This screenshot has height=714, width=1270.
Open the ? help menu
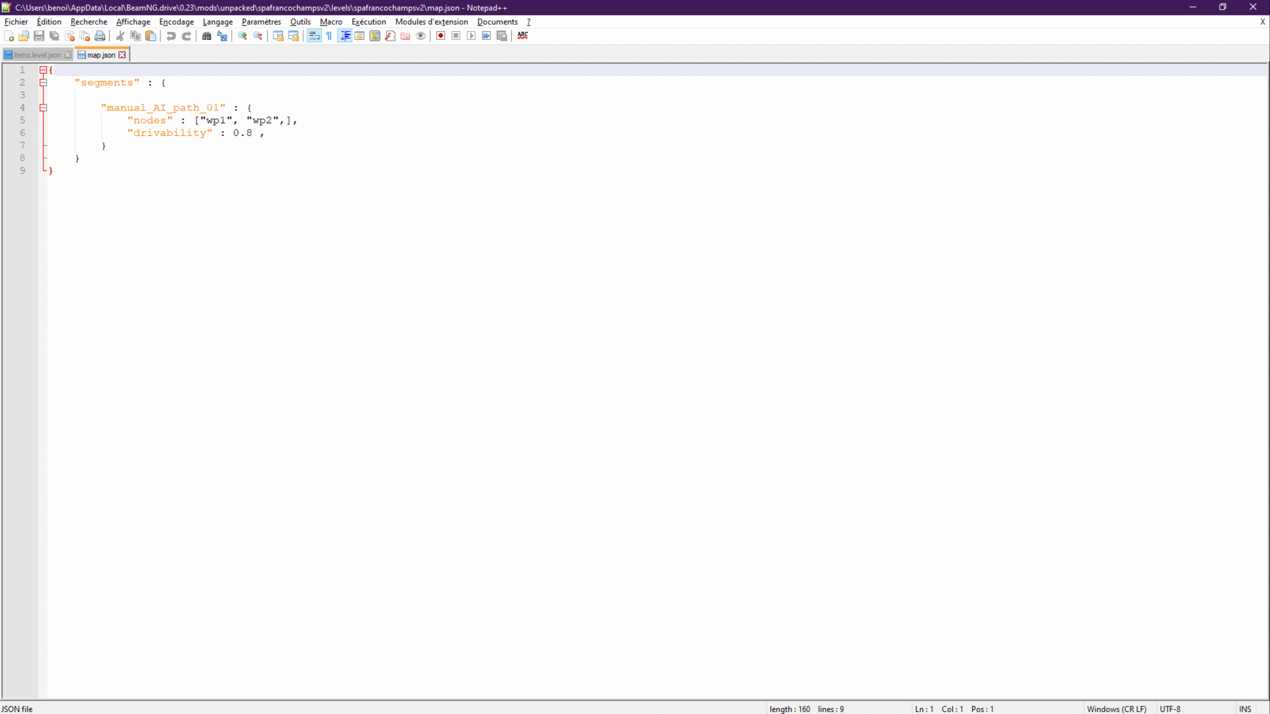529,22
